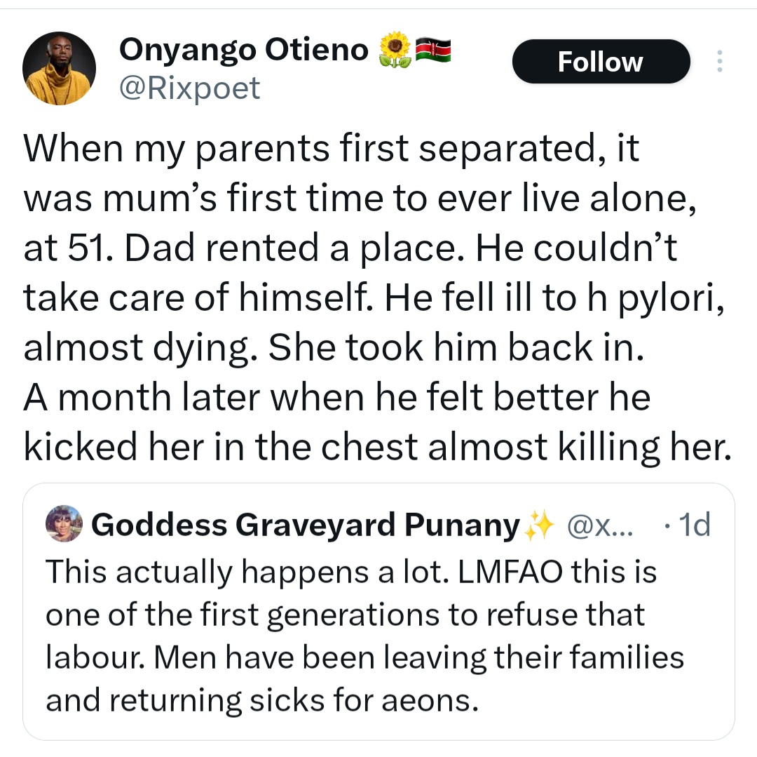Open Goddess Graveyard Punany's display name

click(x=306, y=524)
